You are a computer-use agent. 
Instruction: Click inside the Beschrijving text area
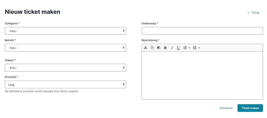pyautogui.click(x=202, y=75)
